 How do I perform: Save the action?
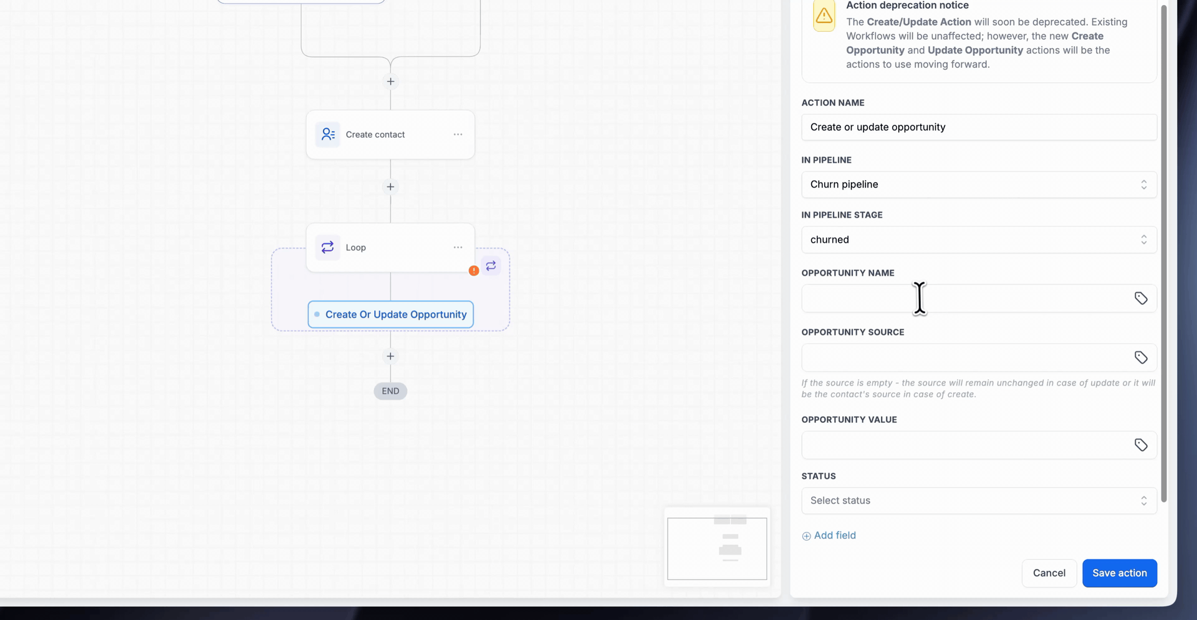point(1120,573)
